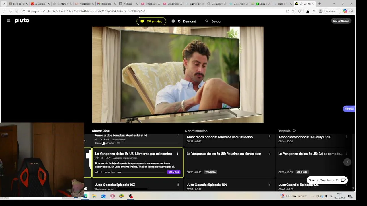Open the browser profile icon
The width and height of the screenshot is (367, 206).
pos(321,11)
